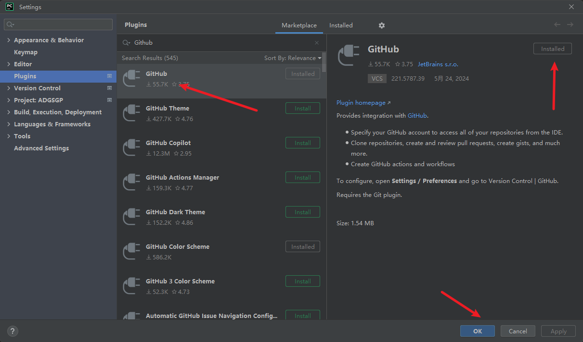Navigate forward with the right arrow
583x342 pixels.
(x=570, y=24)
